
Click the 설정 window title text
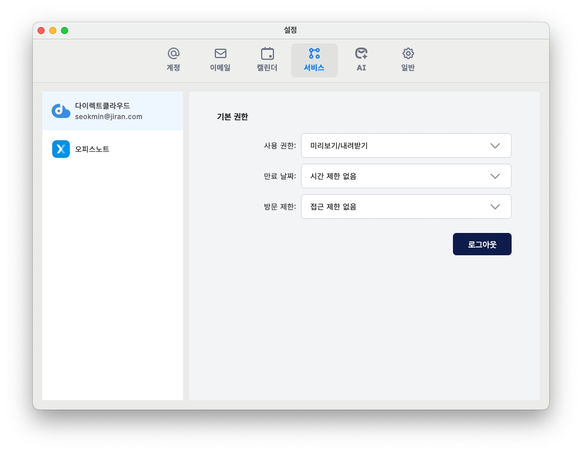pos(290,30)
